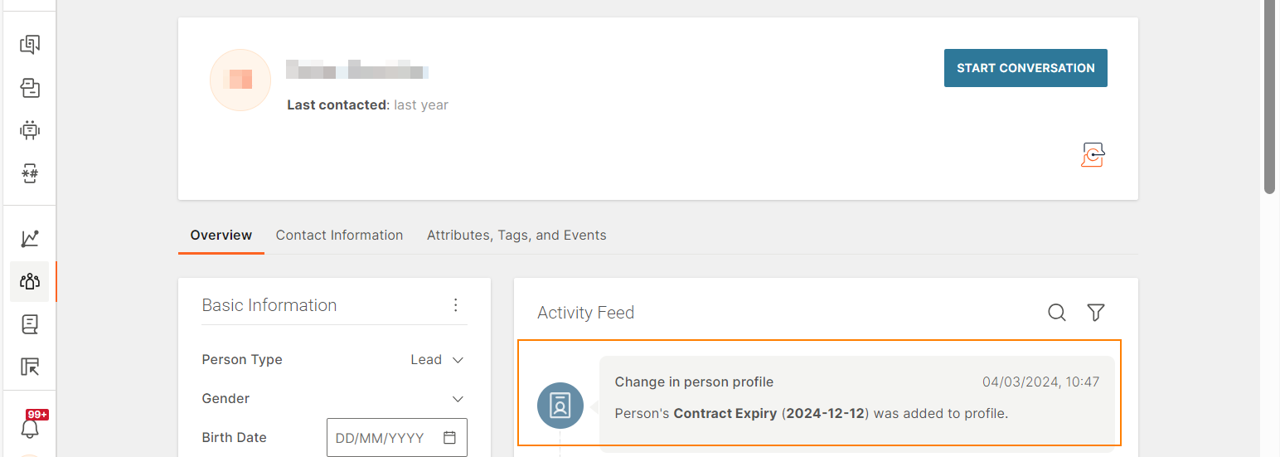The width and height of the screenshot is (1280, 457).
Task: Expand the Person Type Lead dropdown
Action: pos(437,360)
